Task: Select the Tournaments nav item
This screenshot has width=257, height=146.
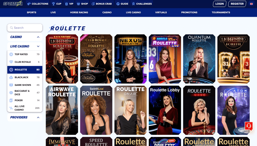Action: click(x=221, y=13)
